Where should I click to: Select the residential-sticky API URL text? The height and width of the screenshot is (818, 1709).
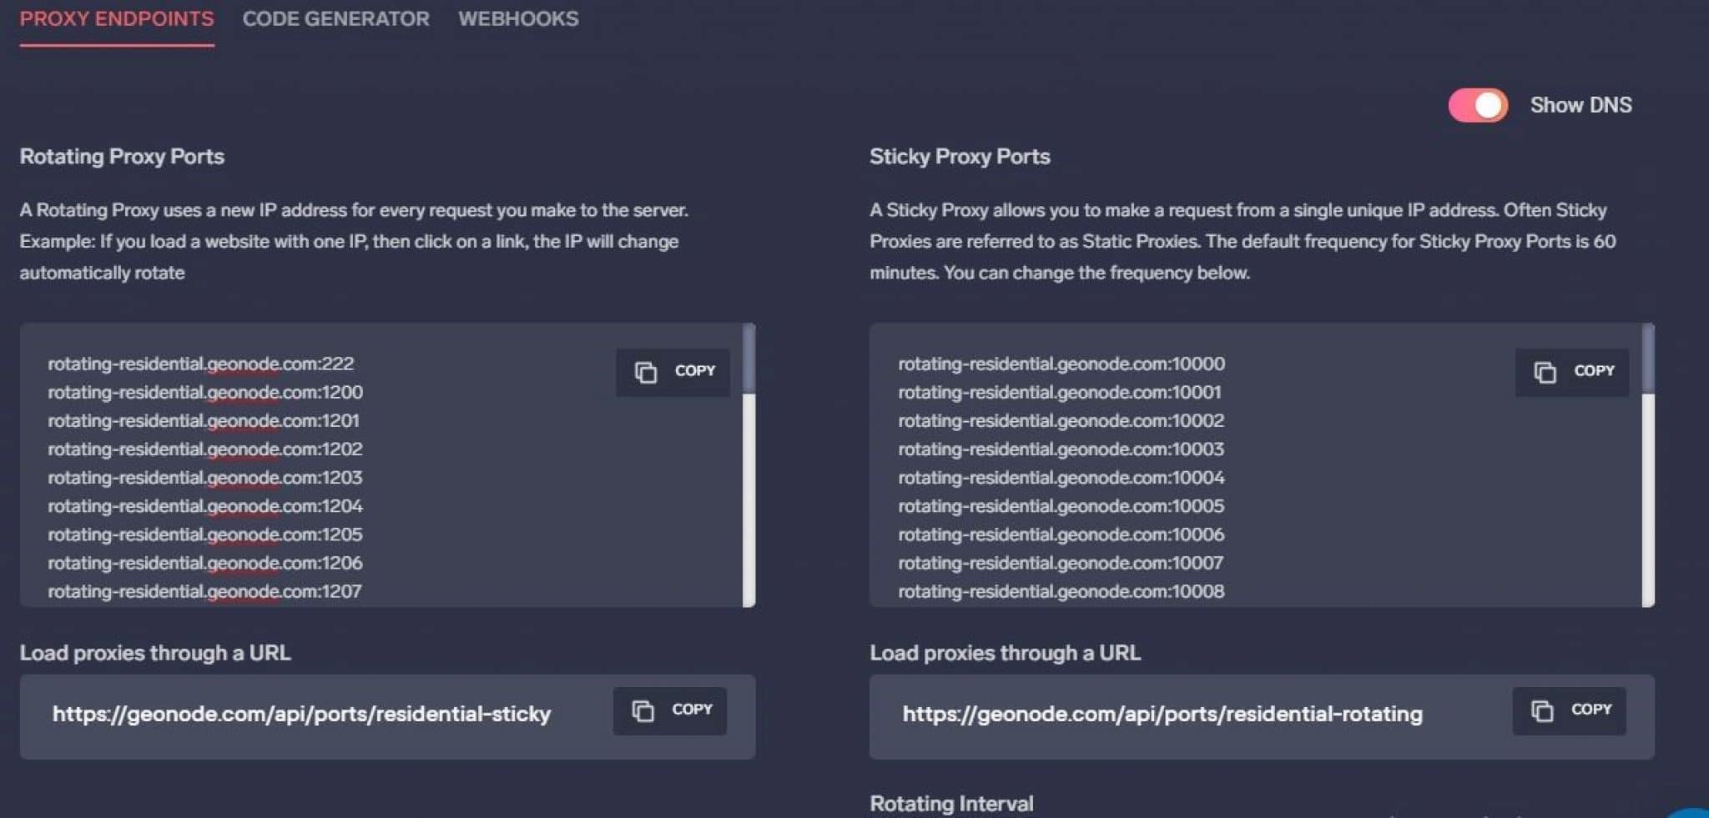coord(301,714)
